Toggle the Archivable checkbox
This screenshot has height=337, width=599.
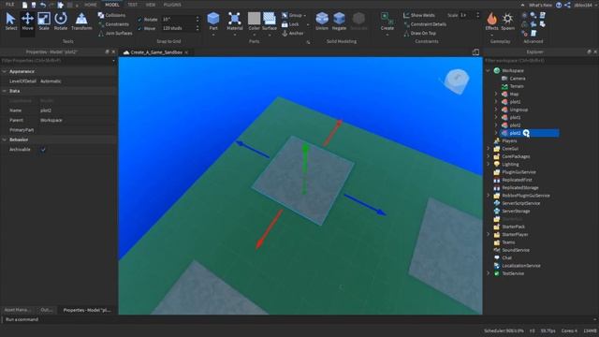43,150
